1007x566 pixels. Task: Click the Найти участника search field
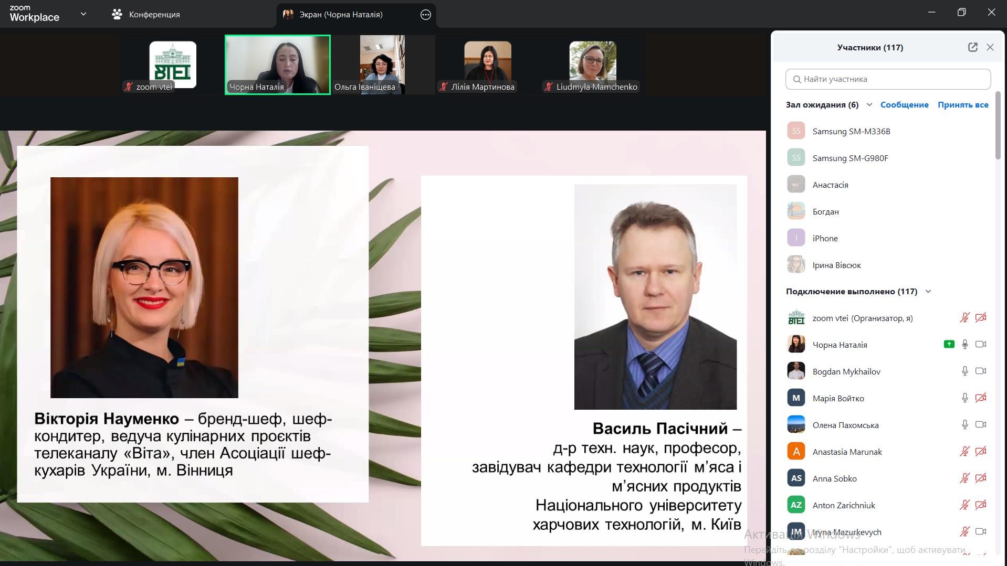coord(893,79)
